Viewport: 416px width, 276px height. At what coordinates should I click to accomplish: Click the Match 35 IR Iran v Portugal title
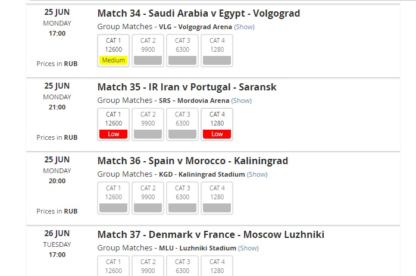click(x=187, y=87)
